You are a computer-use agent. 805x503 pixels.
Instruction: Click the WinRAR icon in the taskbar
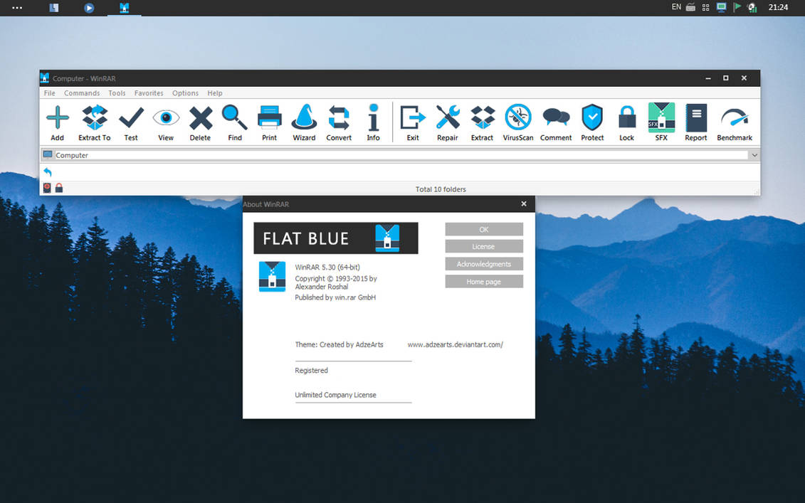[124, 8]
